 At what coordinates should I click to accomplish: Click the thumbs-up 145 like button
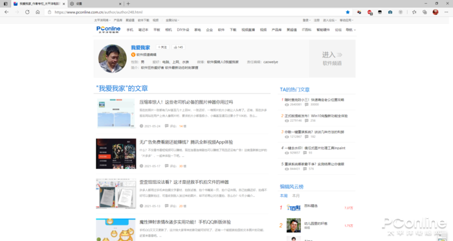(x=179, y=47)
